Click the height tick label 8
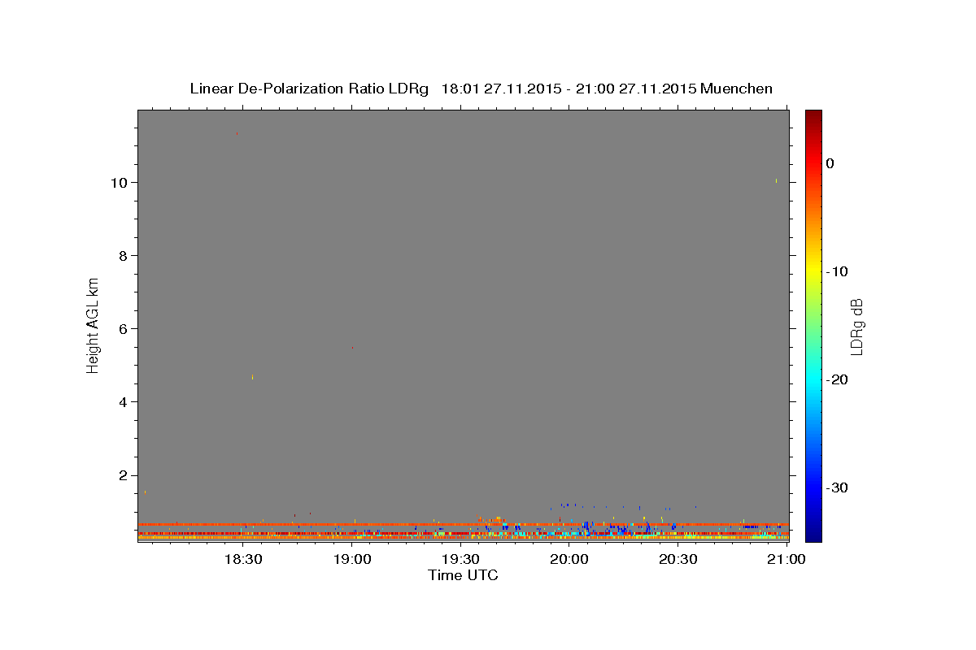 coord(124,256)
